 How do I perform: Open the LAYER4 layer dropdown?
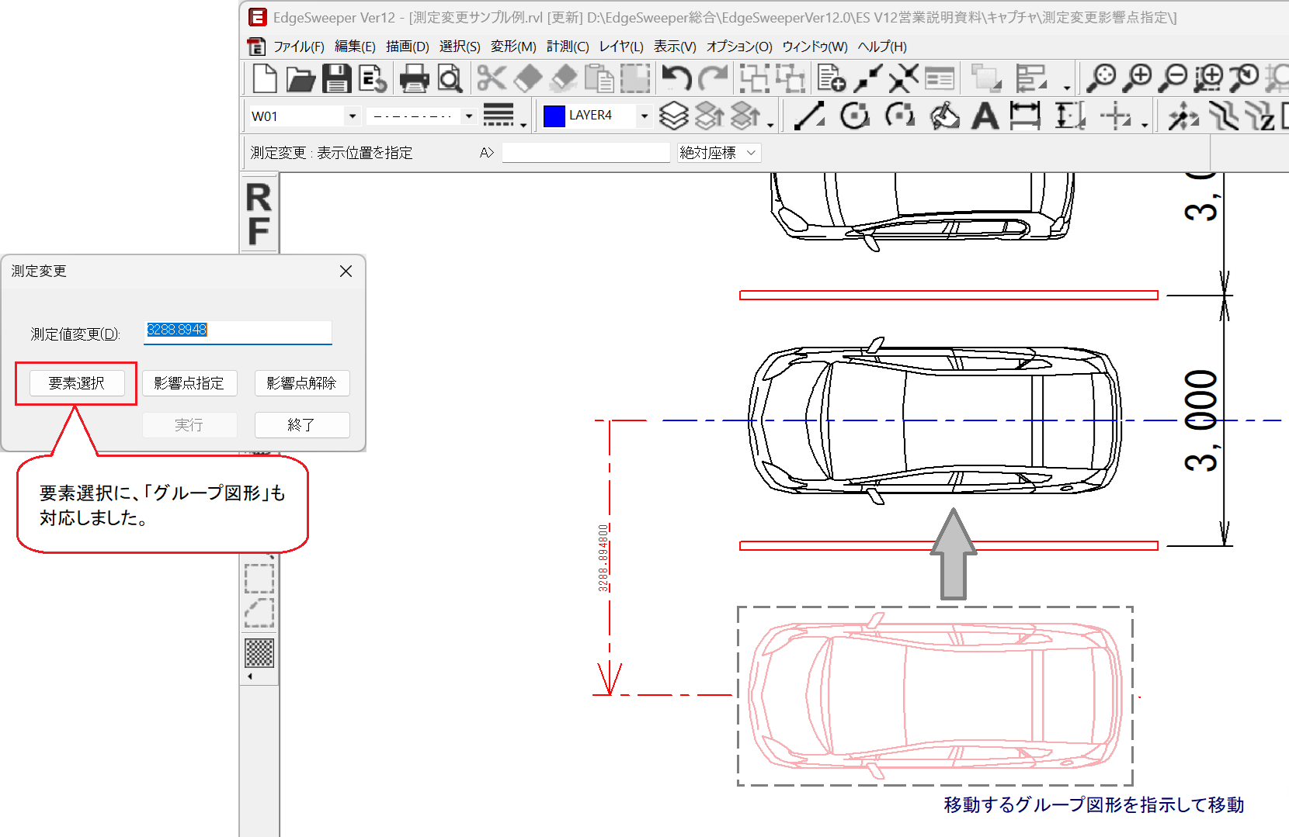644,116
